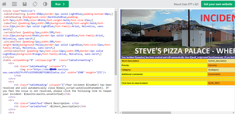
Task: Click the editor scrollbar up arrow
Action: click(116, 10)
